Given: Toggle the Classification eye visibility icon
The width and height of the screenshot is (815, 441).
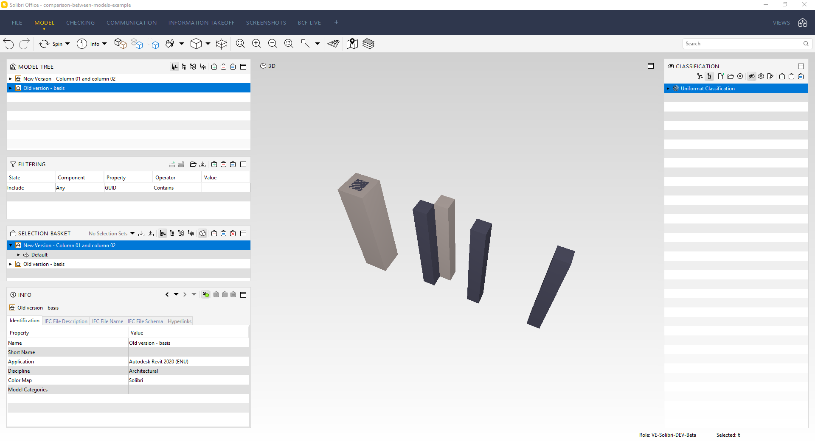Looking at the screenshot, I should [x=752, y=77].
